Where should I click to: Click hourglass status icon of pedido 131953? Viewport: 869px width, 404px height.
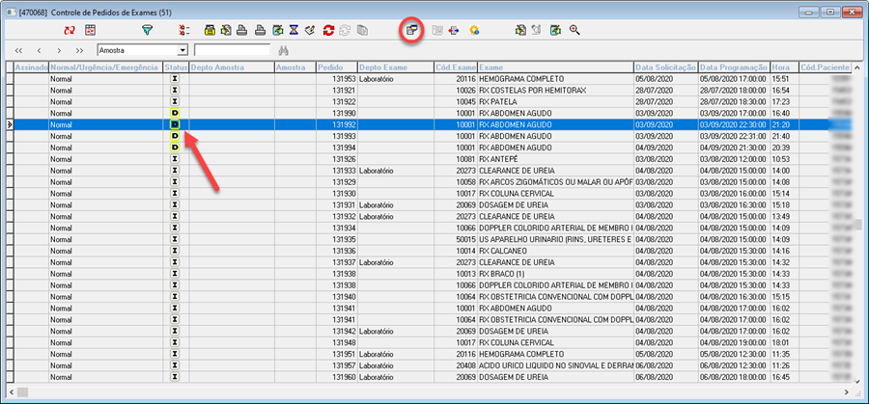pyautogui.click(x=175, y=79)
